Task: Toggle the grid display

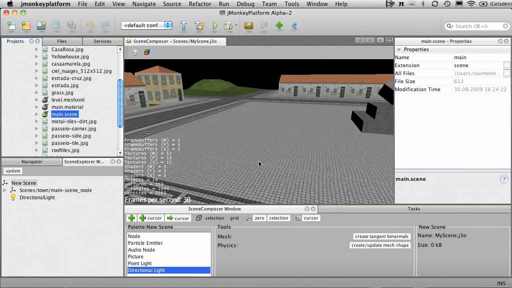Action: tap(234, 218)
